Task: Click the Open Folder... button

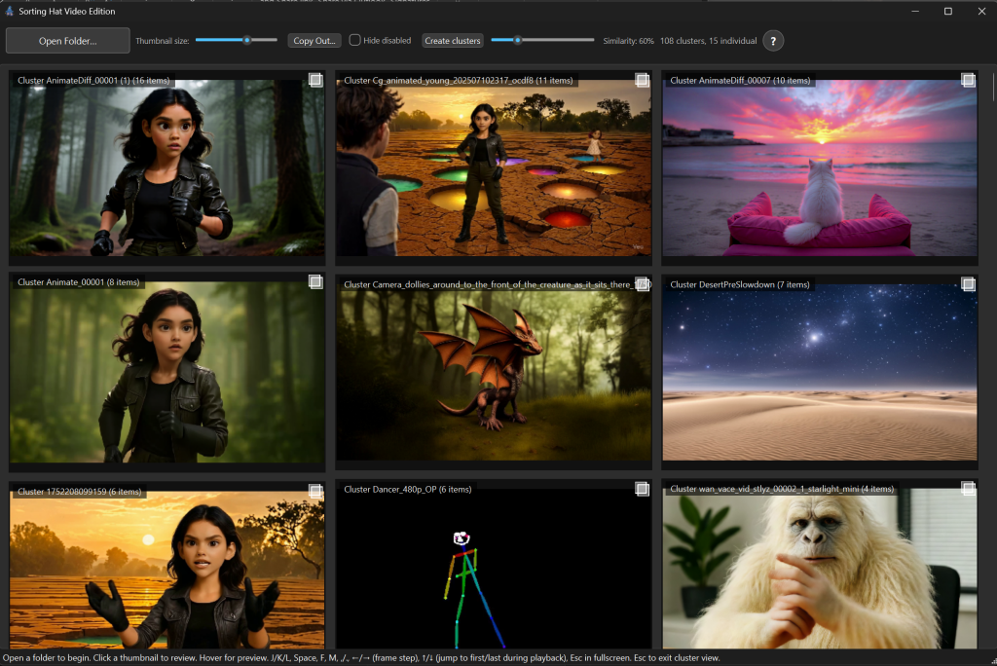Action: (67, 41)
